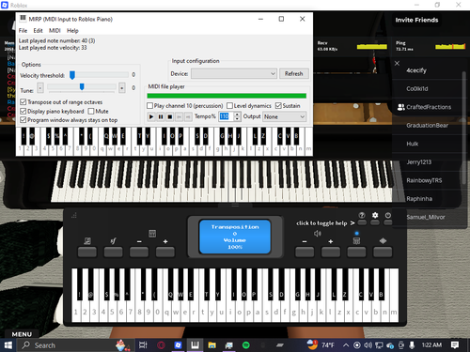Viewport: 470px width, 352px height.
Task: Open the Windows Start menu
Action: [8, 345]
